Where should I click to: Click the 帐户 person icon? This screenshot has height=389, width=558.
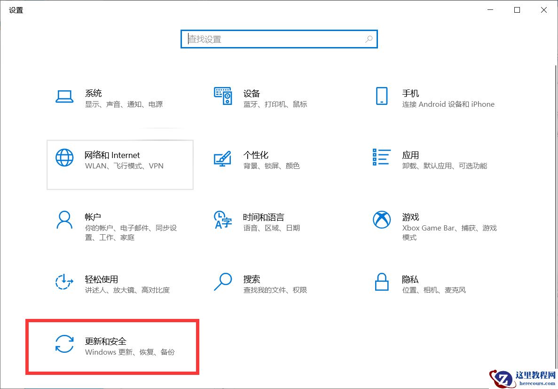(64, 220)
